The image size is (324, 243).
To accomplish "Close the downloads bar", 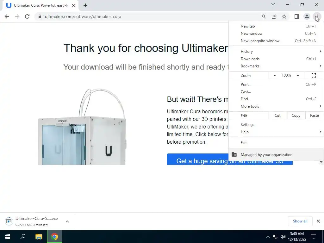I will [318, 221].
